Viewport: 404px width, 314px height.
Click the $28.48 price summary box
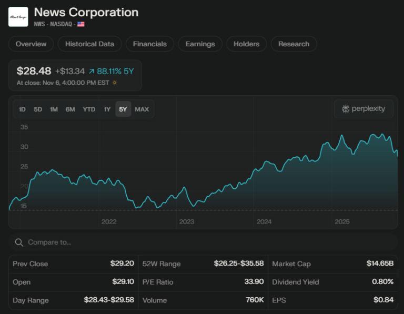(75, 76)
